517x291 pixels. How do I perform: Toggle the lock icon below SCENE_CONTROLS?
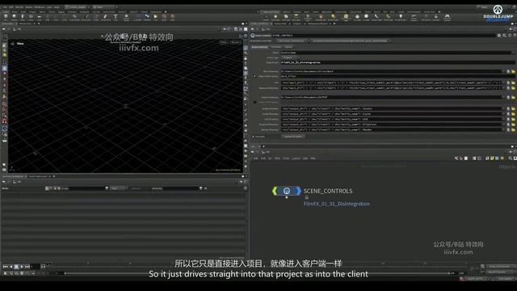pyautogui.click(x=306, y=197)
